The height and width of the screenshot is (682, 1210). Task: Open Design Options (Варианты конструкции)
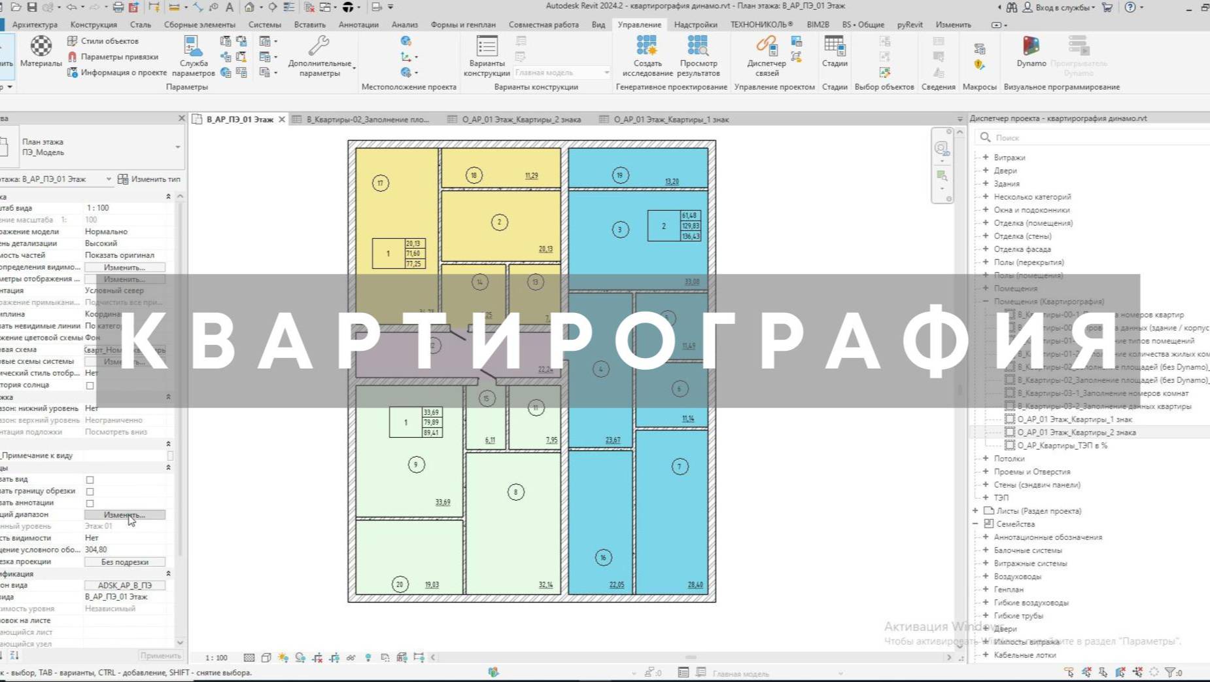(x=487, y=56)
